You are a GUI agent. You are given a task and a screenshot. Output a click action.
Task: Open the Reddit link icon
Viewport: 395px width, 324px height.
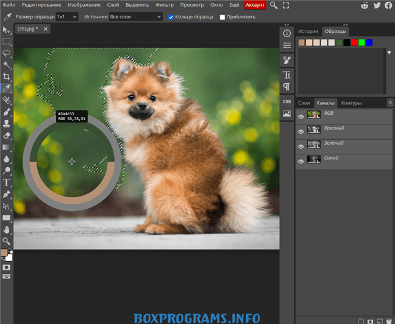click(x=365, y=5)
